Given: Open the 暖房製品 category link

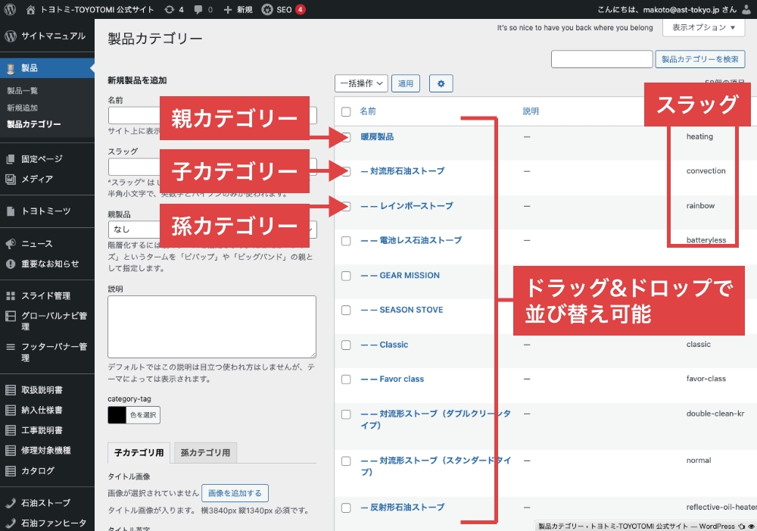Looking at the screenshot, I should (x=377, y=137).
